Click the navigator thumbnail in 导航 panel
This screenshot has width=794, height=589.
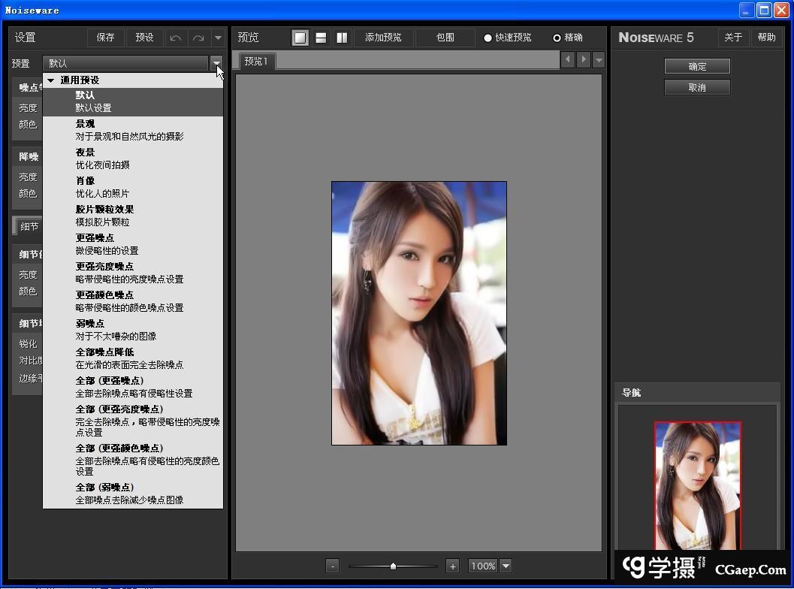(x=697, y=485)
